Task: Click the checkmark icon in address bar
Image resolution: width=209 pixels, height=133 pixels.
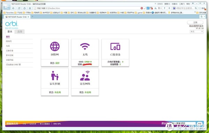Action: (145, 8)
